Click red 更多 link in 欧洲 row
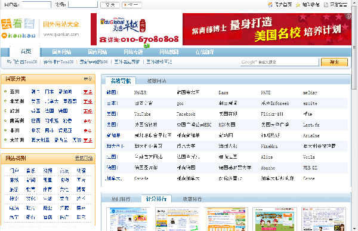This screenshot has height=231, width=358. click(x=88, y=111)
